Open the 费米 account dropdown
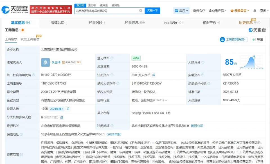270x164 pixels. click(264, 10)
